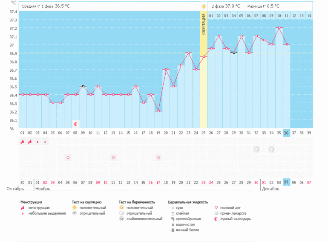Viewport: 328px width, 242px height.
Task: Select the highlighted cycle day 36 cell
Action: click(x=286, y=133)
